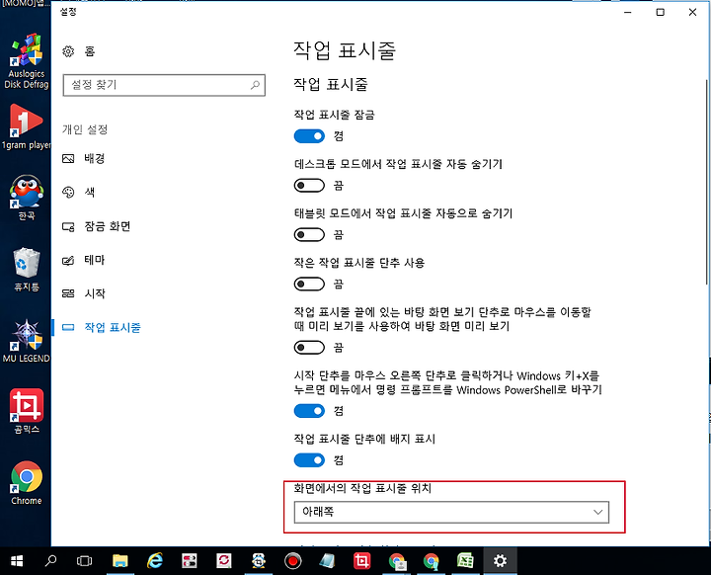Toggle 작업 표시줄 잠금 switch off
The width and height of the screenshot is (711, 575).
(x=309, y=136)
